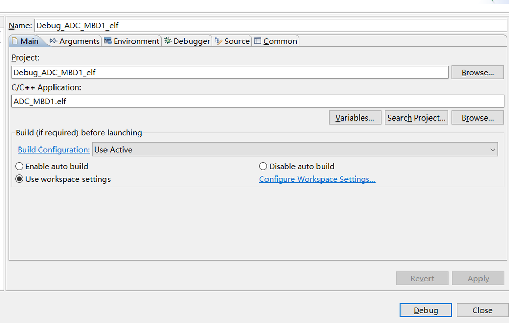Open the Build Configuration link

click(53, 150)
